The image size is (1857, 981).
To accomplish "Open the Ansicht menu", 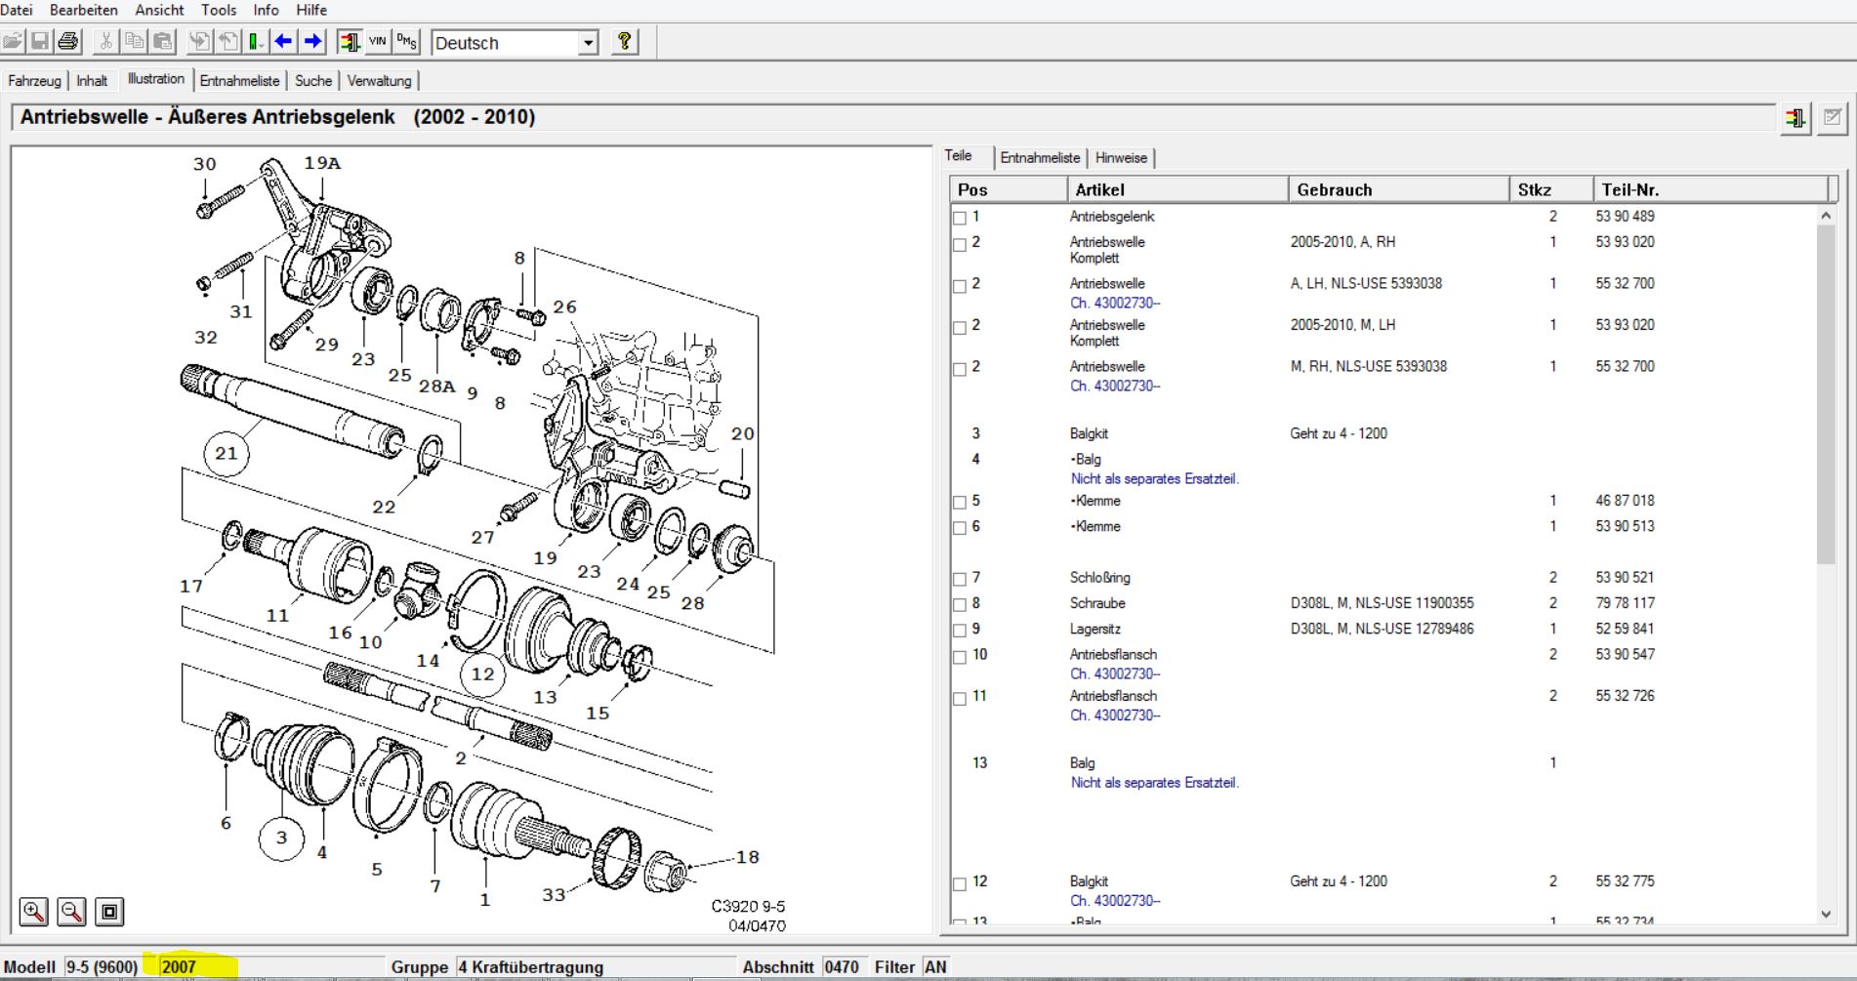I will click(159, 10).
